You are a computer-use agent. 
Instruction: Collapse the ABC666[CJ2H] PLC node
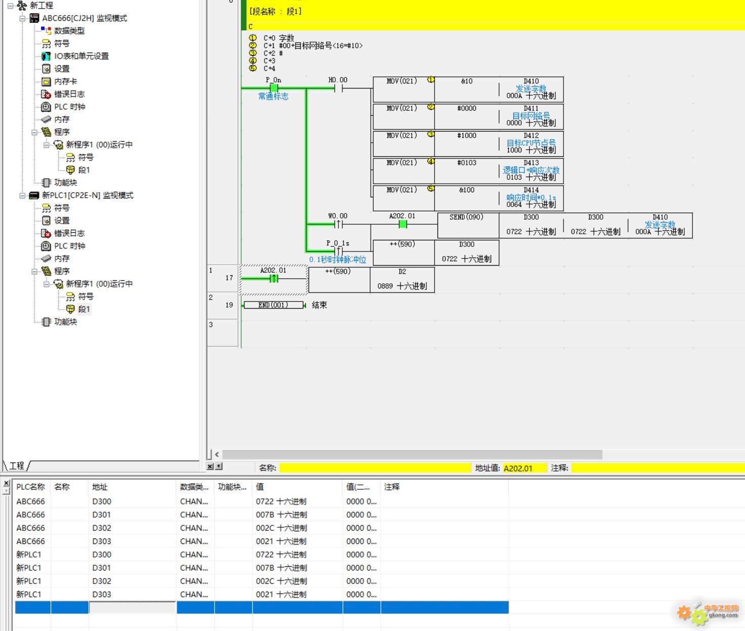coord(22,18)
